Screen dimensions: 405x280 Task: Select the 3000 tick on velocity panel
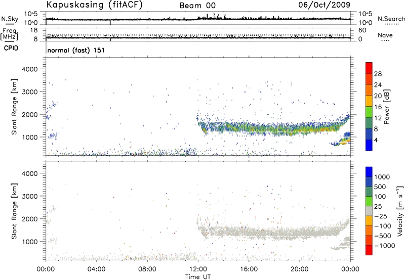pos(30,196)
